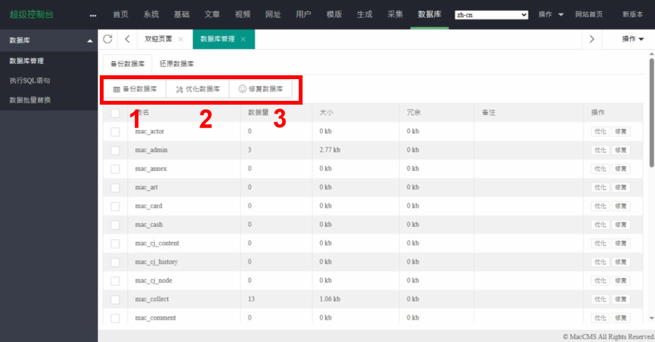Click the vertical scrollbar thumb

[652, 112]
